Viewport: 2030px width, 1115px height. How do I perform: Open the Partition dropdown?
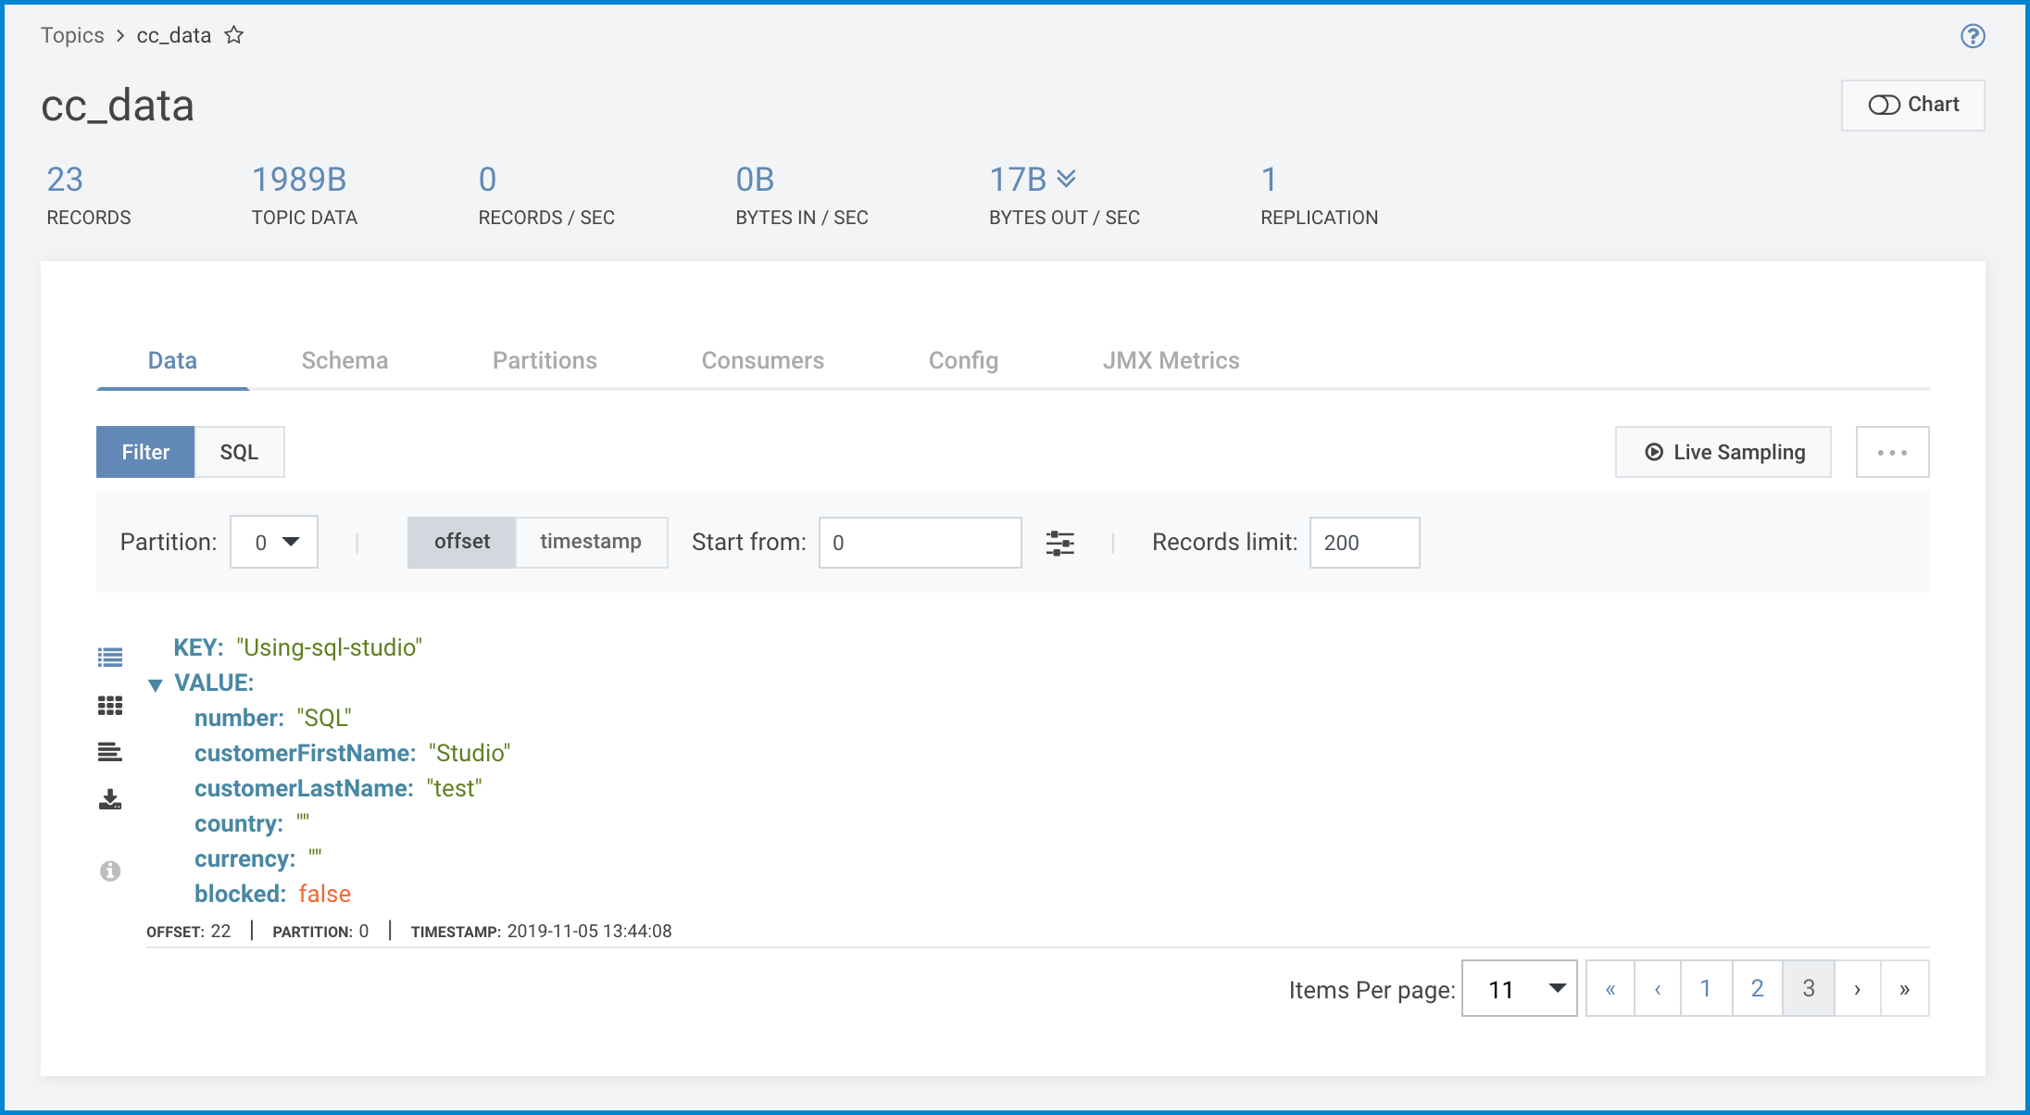274,542
